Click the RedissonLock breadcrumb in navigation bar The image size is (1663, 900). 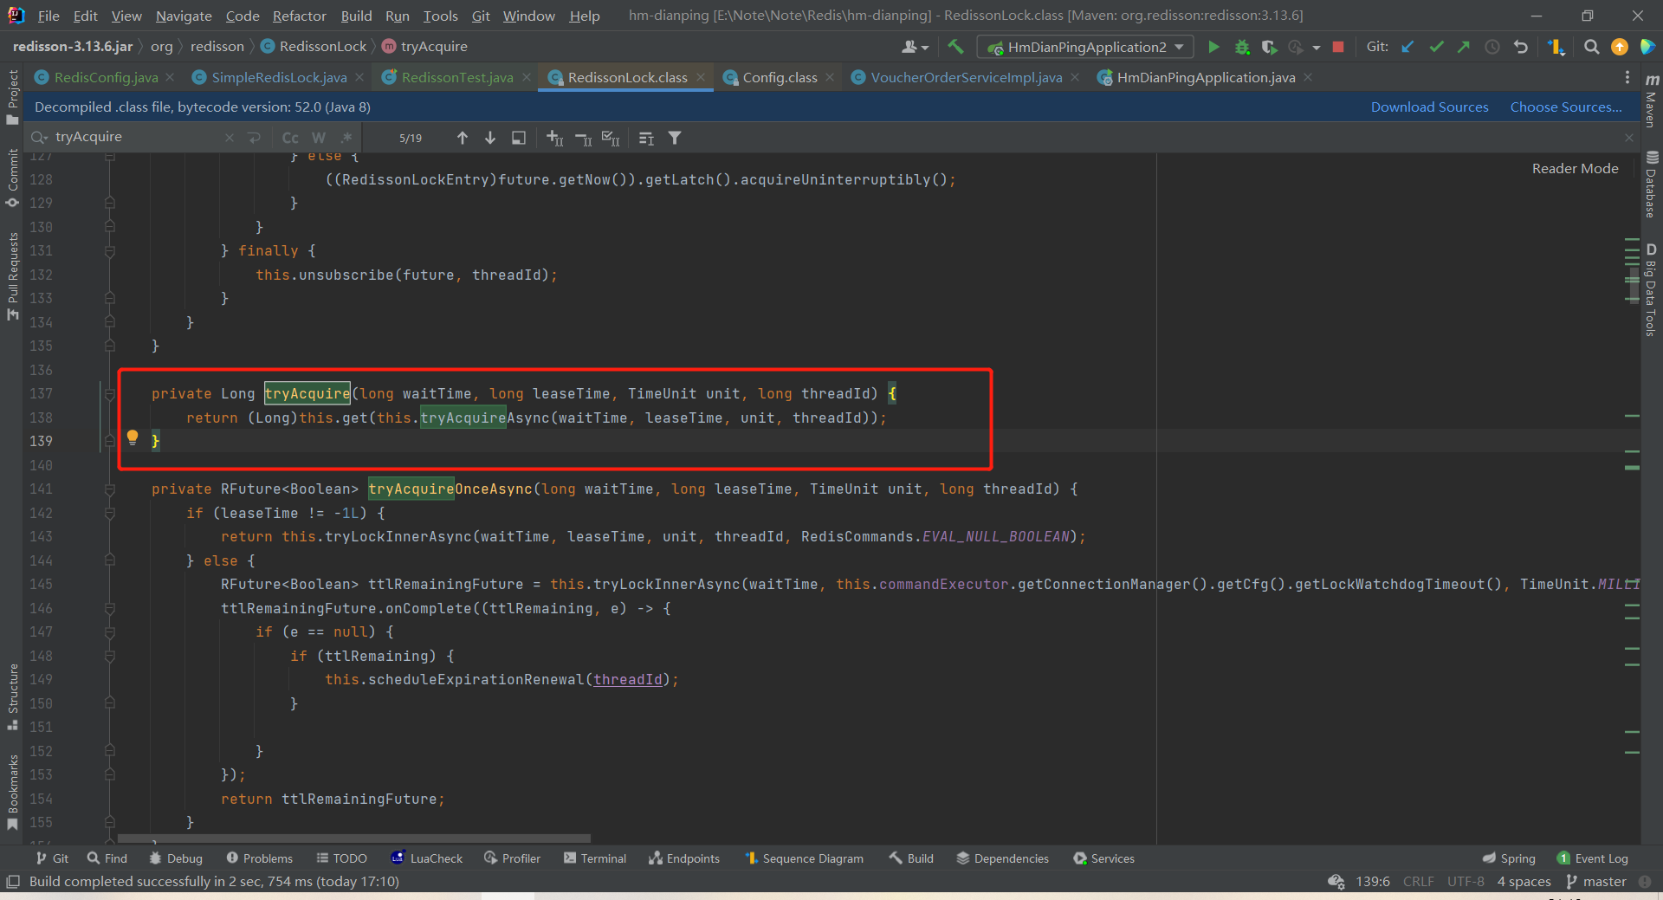coord(314,47)
